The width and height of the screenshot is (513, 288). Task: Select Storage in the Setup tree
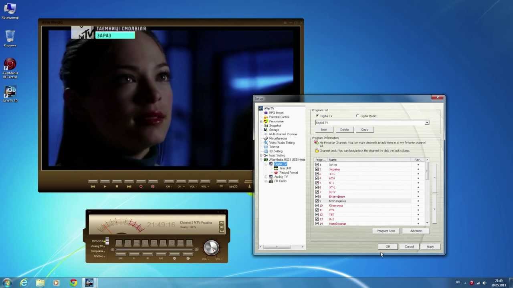[x=274, y=130]
